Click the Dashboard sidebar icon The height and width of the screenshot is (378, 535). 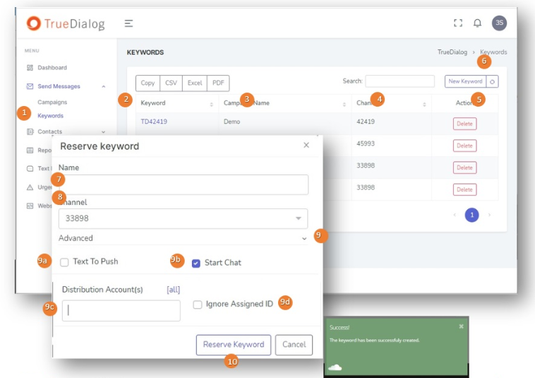coord(30,68)
